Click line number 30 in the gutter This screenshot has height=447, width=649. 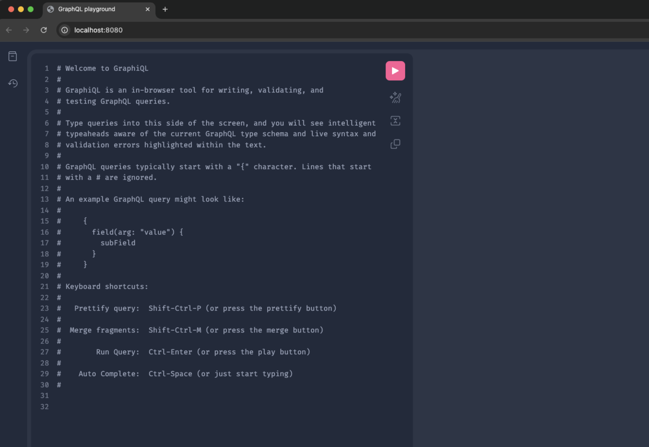[x=44, y=385]
